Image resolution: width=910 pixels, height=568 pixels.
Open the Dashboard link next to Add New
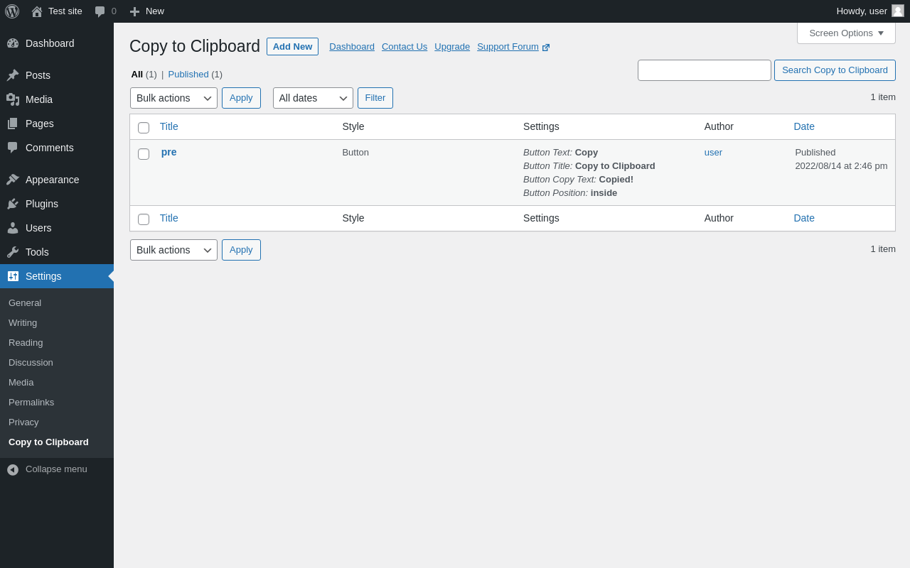coord(352,47)
